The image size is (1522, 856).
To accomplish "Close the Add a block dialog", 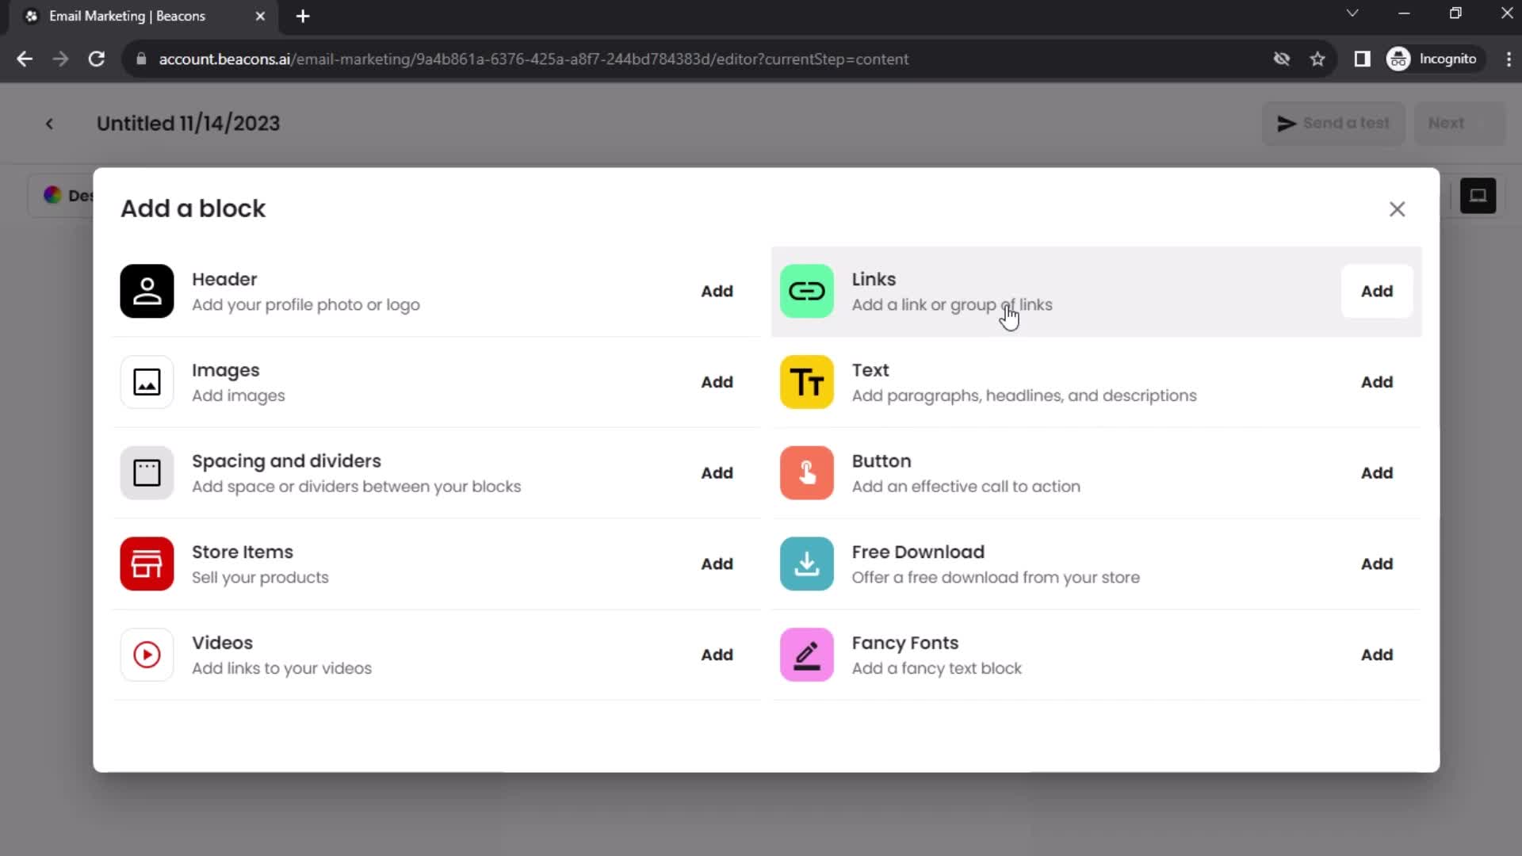I will coord(1398,209).
